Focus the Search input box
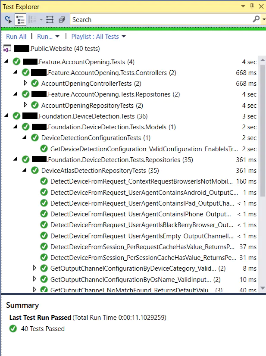This screenshot has height=356, width=266. point(161,20)
